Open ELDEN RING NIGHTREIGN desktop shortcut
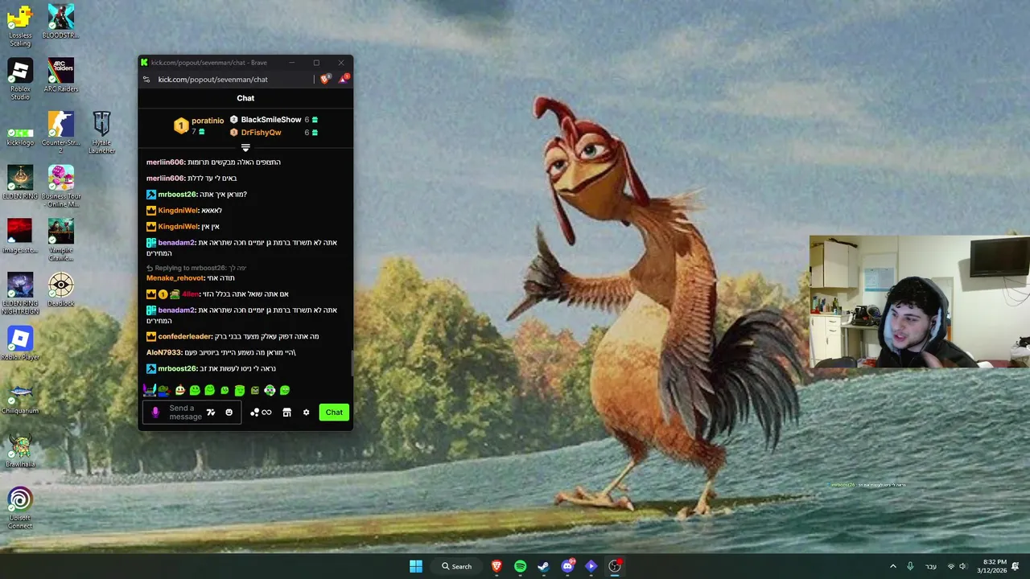Screen dimensions: 1030x579 pos(20,294)
